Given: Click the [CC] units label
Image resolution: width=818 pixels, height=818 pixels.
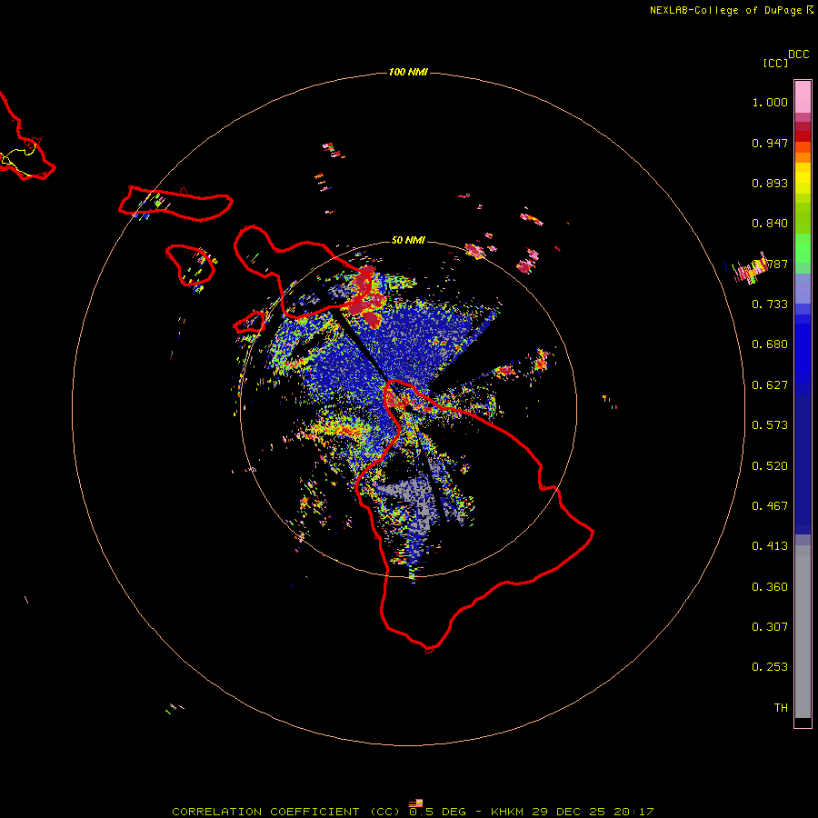Looking at the screenshot, I should click(775, 63).
